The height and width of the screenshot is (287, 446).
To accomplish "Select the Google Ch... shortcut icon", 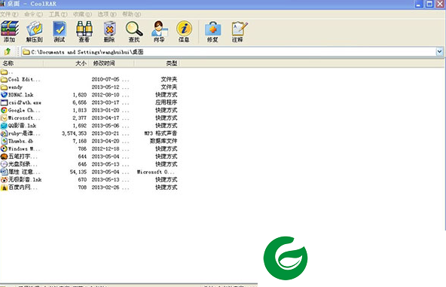I will (x=4, y=110).
